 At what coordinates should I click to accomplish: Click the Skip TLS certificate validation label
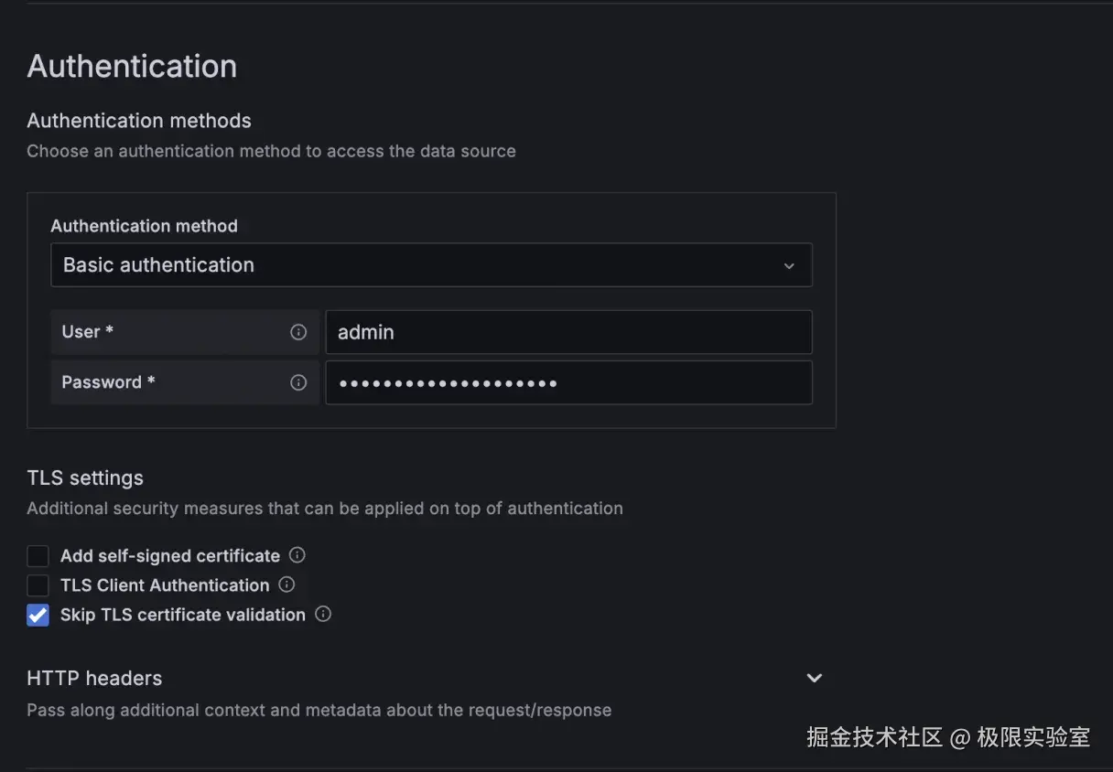[x=183, y=615]
